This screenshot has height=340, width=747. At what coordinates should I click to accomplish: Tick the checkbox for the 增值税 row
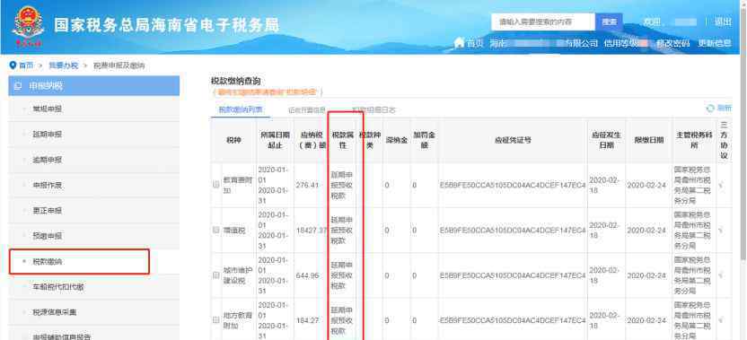(216, 230)
